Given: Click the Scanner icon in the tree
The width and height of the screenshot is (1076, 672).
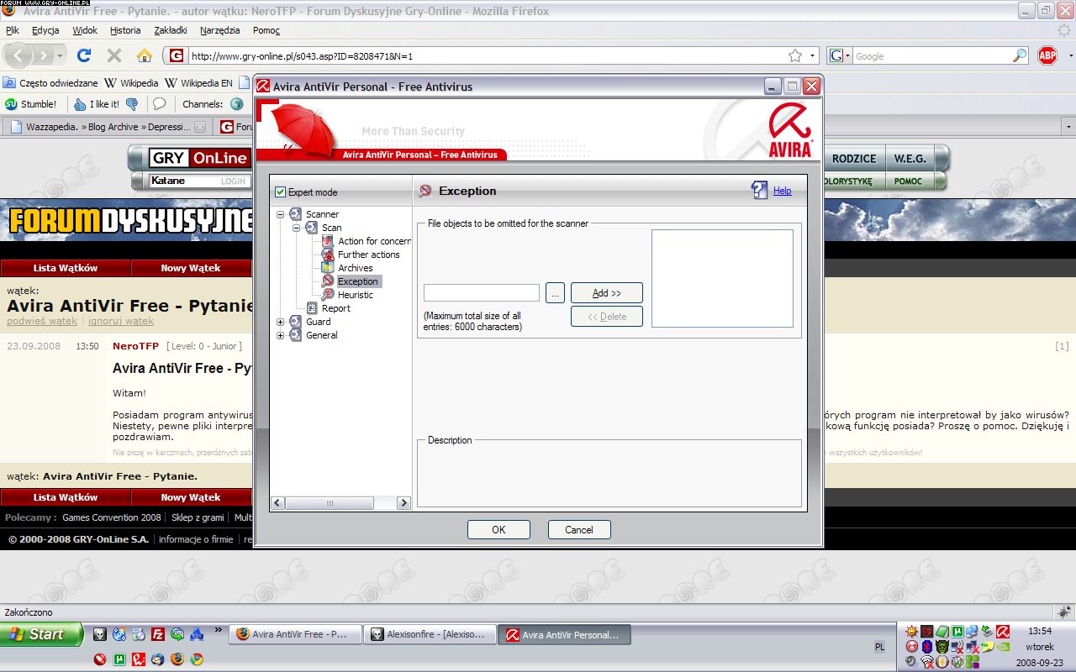Looking at the screenshot, I should click(296, 214).
